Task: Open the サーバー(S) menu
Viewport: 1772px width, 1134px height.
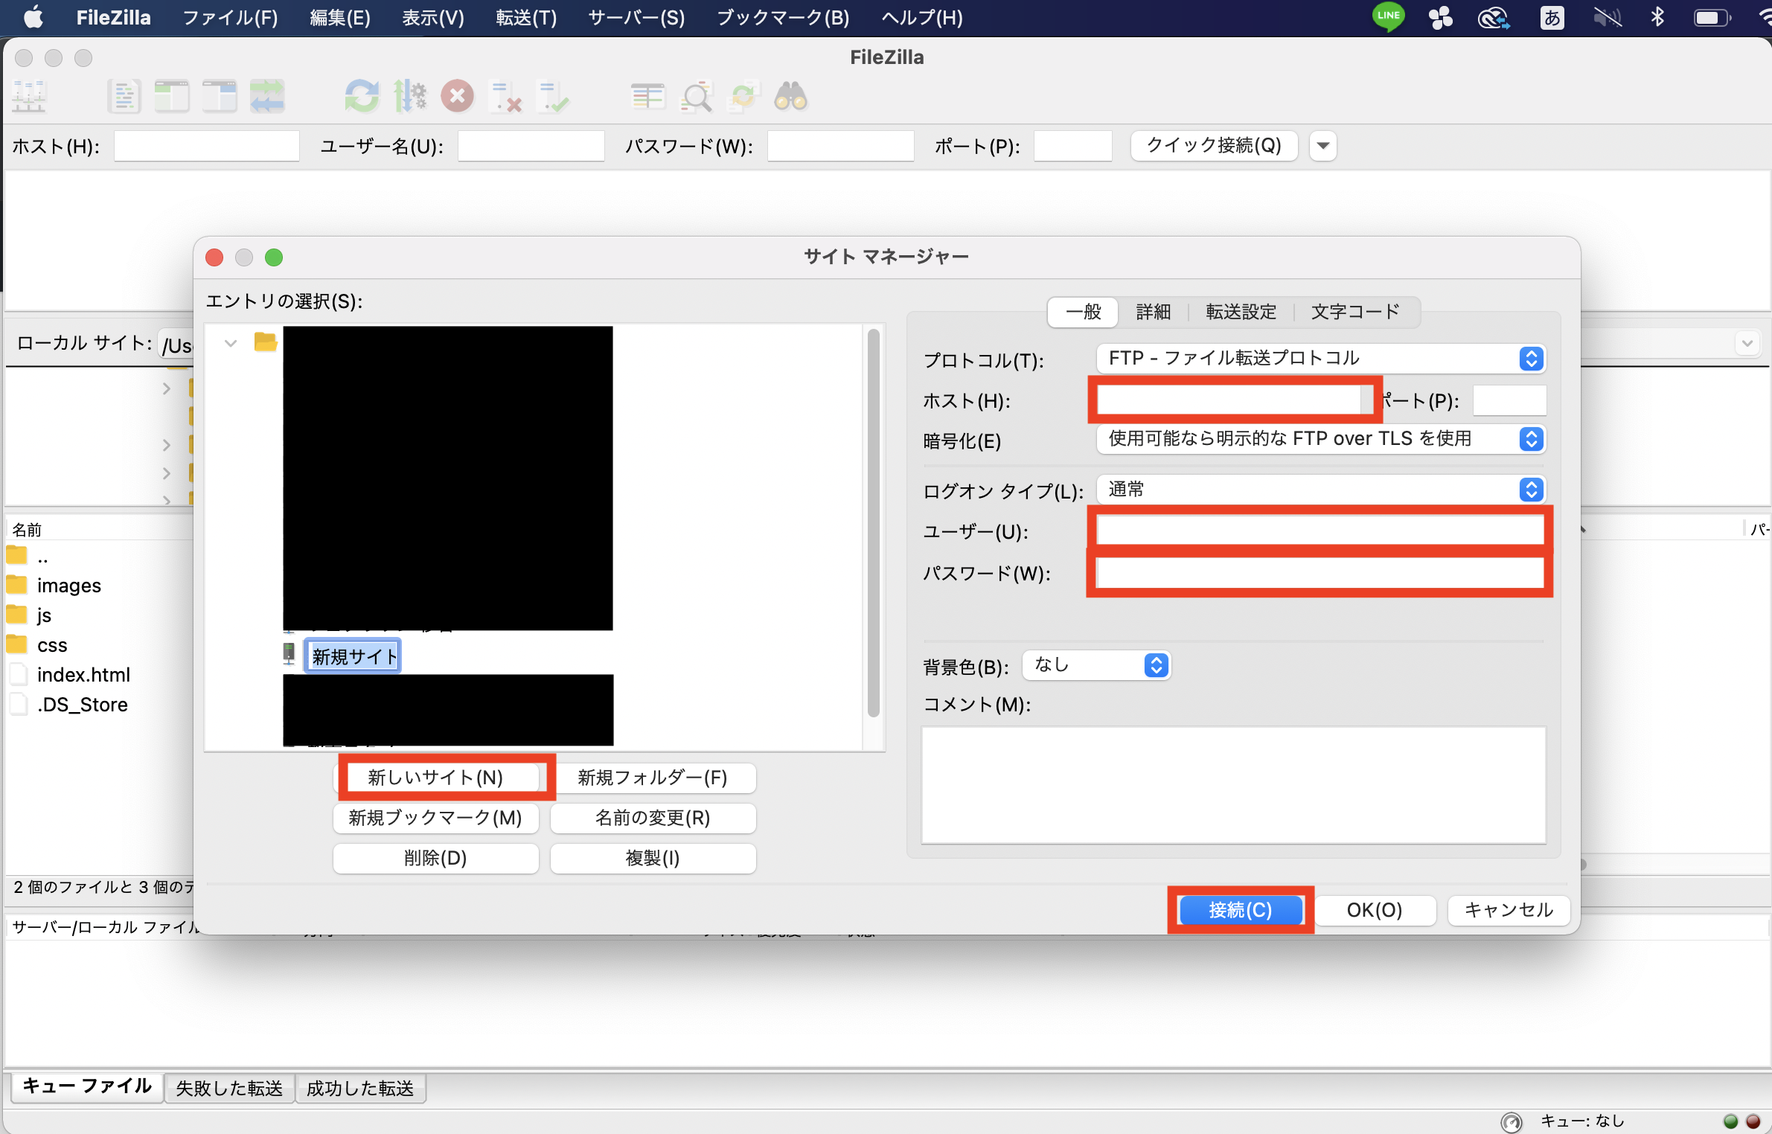Action: point(636,17)
